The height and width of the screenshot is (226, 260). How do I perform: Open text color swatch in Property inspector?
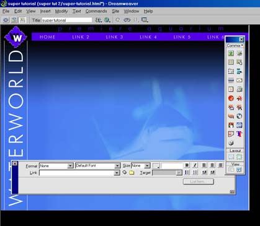[156, 165]
